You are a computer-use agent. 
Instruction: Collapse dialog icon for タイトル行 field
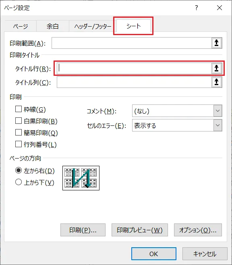coord(217,68)
